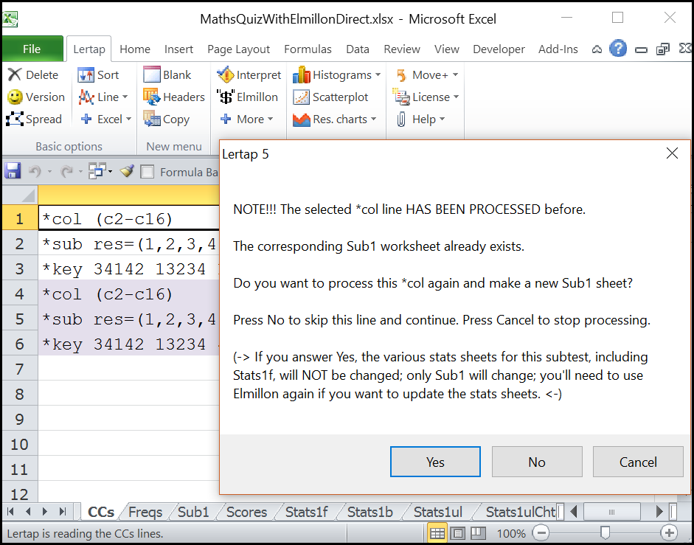694x545 pixels.
Task: Expand the License dropdown
Action: [x=456, y=97]
